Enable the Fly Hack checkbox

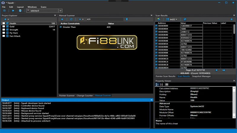4,33
